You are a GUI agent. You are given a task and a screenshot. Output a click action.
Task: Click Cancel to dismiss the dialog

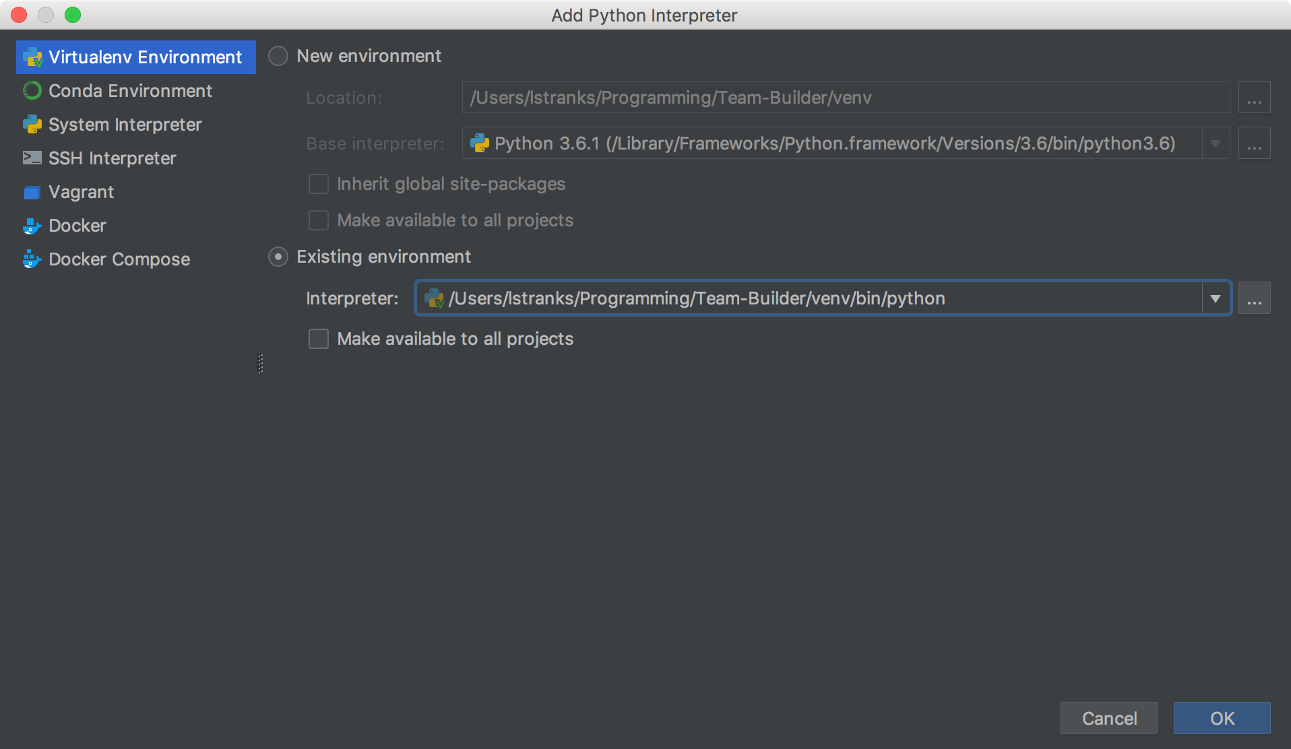[x=1108, y=718]
